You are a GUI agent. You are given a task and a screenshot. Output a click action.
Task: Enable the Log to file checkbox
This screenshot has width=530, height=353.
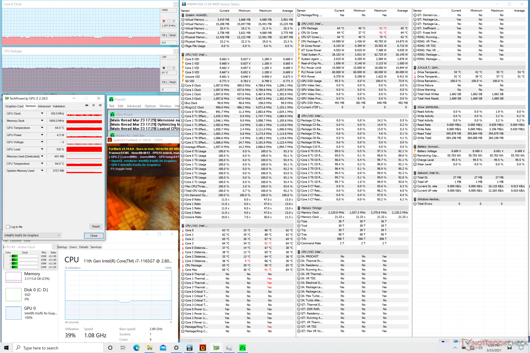tap(8, 227)
